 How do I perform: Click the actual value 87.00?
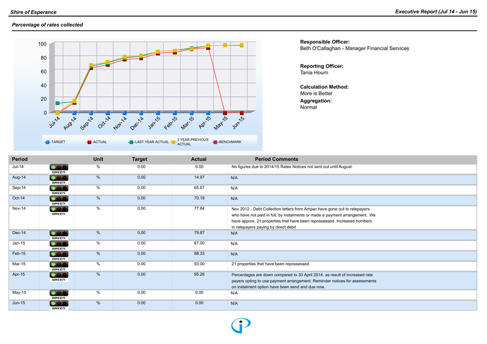coord(199,243)
